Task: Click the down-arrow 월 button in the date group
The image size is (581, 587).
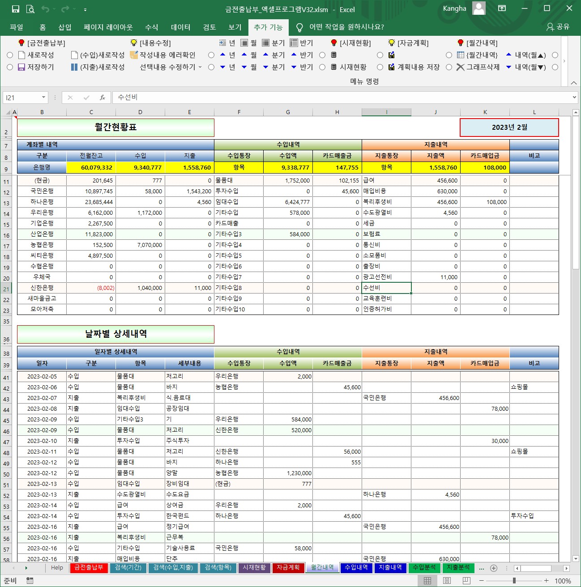Action: [x=249, y=67]
